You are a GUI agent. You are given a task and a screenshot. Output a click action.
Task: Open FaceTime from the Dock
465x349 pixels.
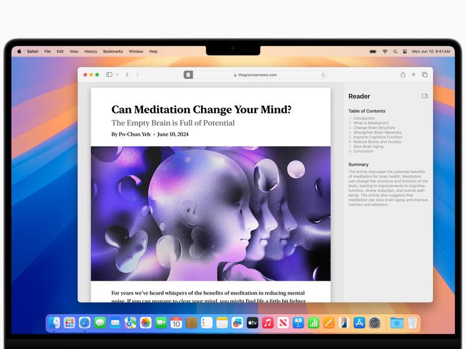pos(161,322)
